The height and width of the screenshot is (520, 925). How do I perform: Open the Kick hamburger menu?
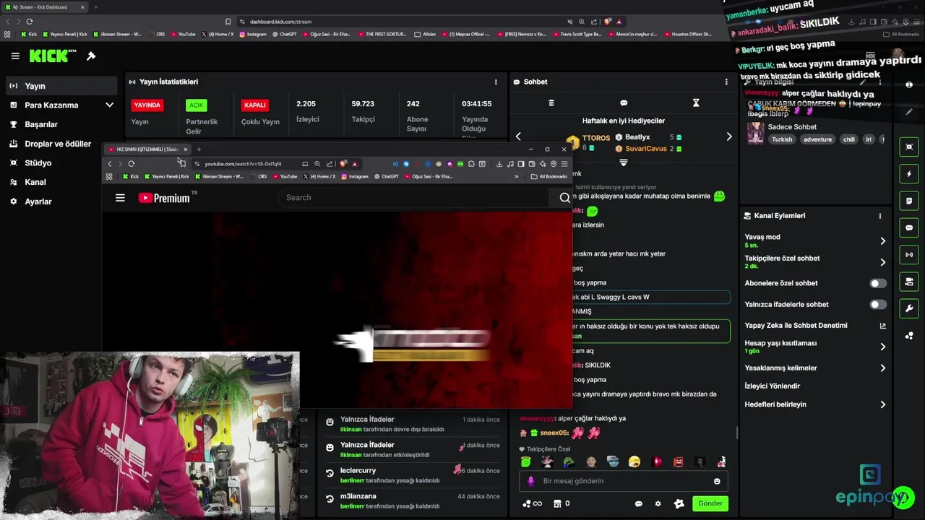coord(15,56)
